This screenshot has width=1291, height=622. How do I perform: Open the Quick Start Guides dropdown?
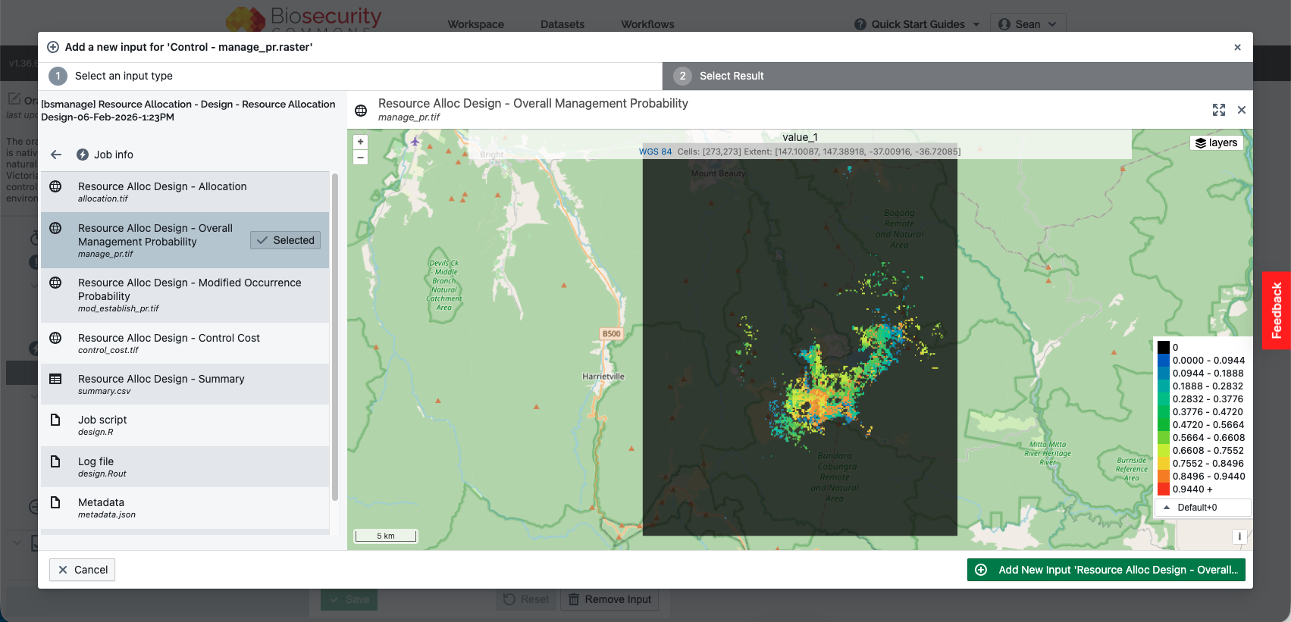pyautogui.click(x=917, y=24)
